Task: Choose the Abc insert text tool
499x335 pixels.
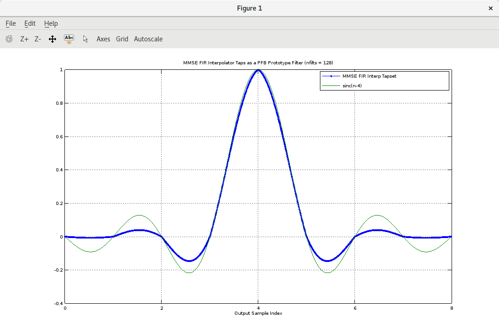Action: (69, 39)
